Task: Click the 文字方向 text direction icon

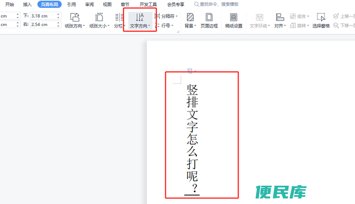Action: click(140, 17)
